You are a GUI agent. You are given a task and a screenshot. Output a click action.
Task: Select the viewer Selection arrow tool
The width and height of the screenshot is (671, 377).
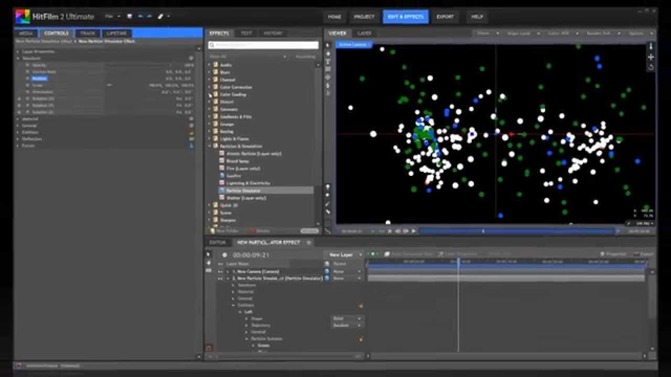(x=328, y=46)
